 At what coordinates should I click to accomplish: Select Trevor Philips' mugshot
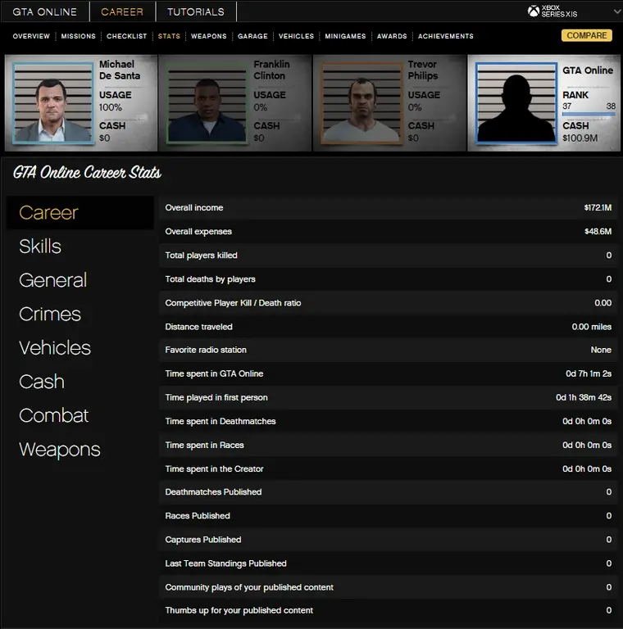pos(362,103)
